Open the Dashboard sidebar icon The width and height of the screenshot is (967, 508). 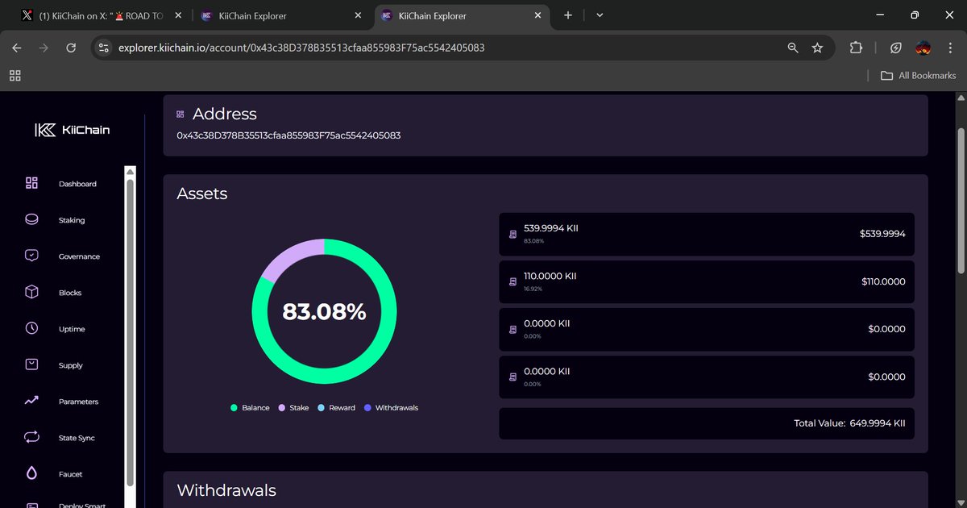[x=31, y=183]
